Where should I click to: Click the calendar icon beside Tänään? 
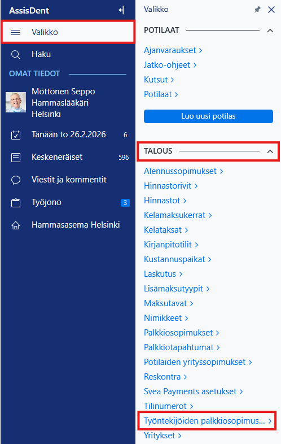coord(16,135)
